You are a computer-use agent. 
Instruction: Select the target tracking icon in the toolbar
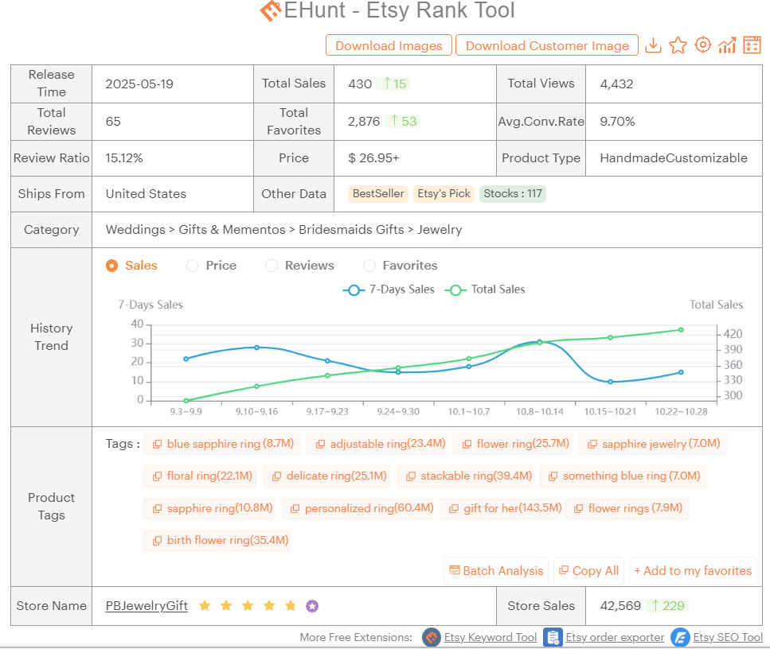click(x=702, y=45)
